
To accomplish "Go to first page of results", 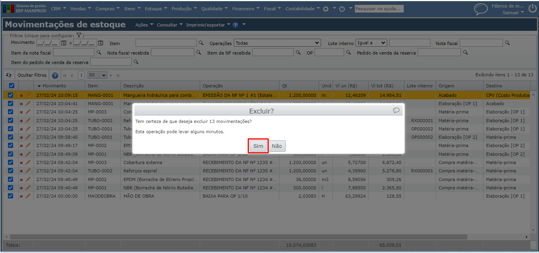I will (x=65, y=75).
